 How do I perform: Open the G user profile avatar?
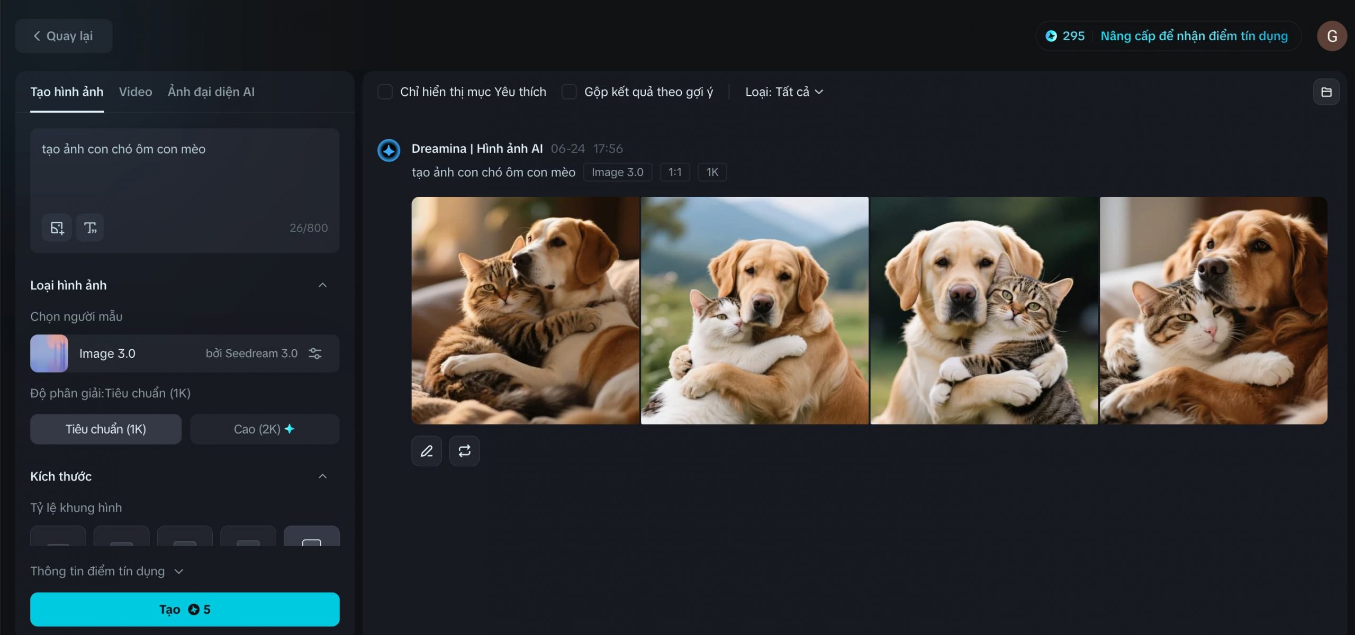(x=1332, y=36)
